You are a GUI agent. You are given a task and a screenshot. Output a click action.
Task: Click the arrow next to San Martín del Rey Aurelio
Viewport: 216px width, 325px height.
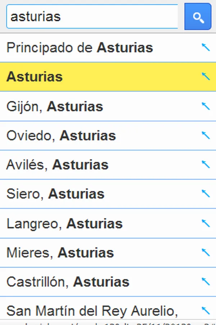tap(206, 310)
